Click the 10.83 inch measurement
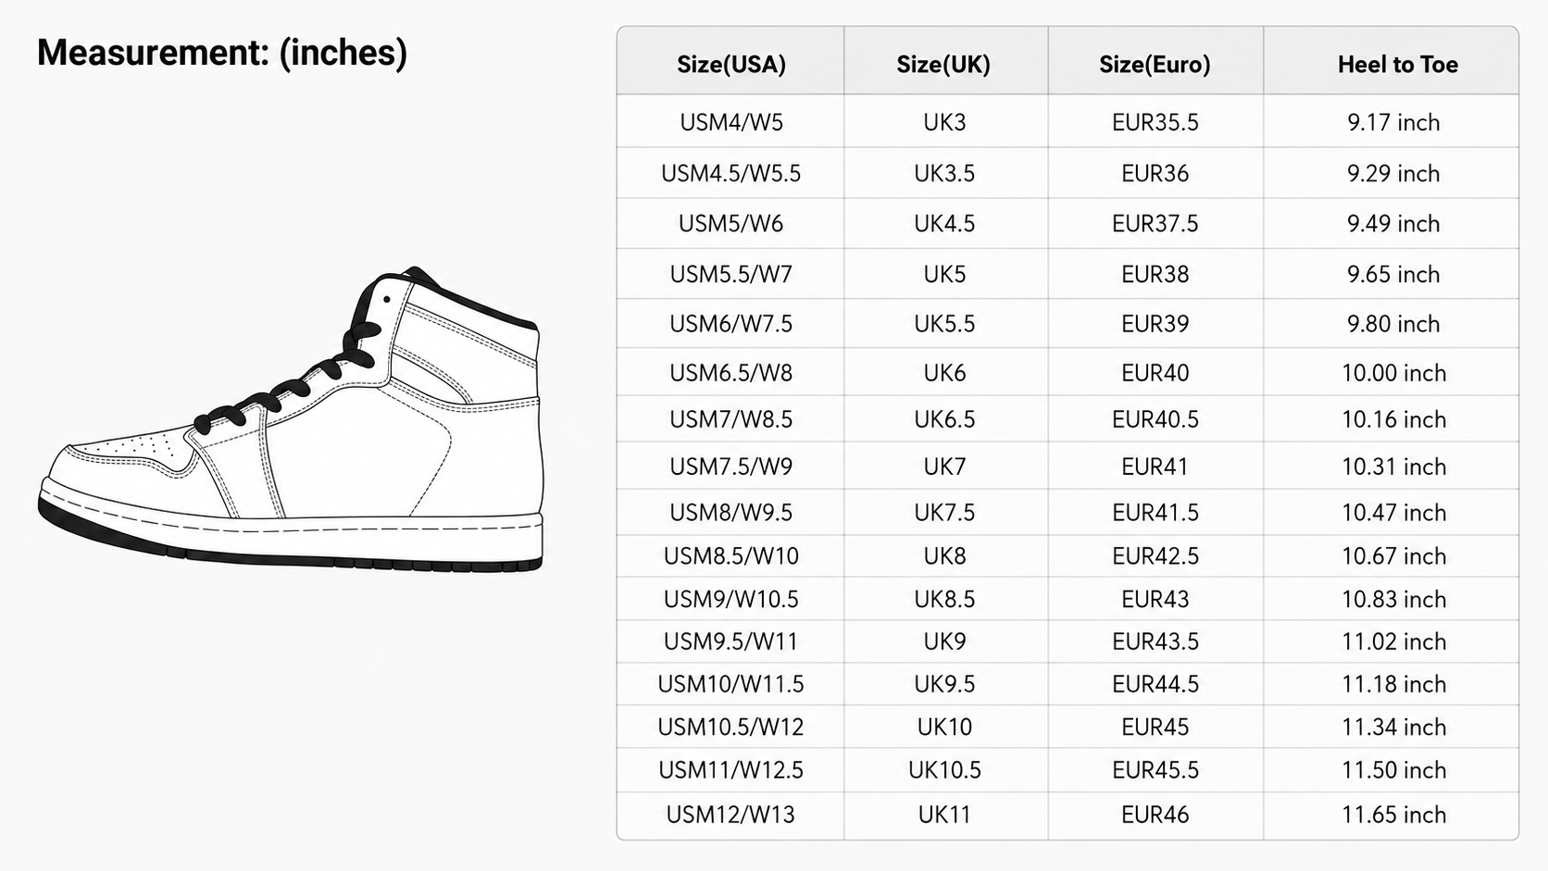The height and width of the screenshot is (871, 1548). (1393, 599)
